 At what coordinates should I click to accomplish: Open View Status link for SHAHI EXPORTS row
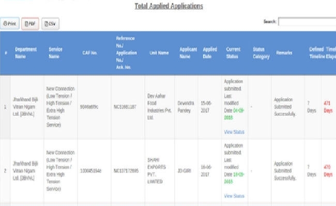click(234, 196)
